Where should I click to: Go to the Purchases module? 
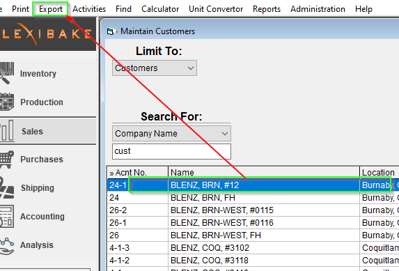click(x=42, y=160)
